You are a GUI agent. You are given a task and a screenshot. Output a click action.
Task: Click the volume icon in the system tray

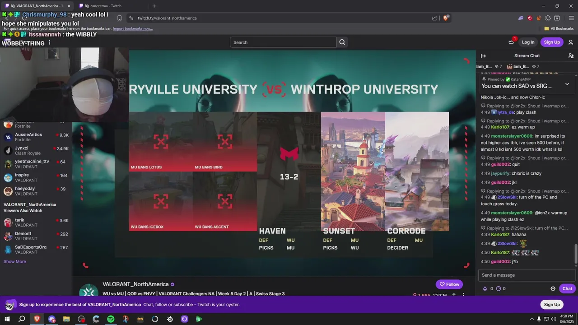click(x=554, y=319)
